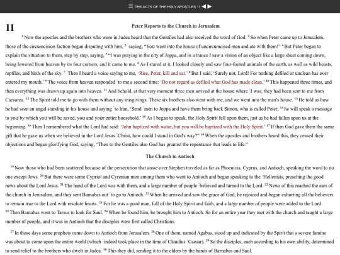Click large chapter number 11
340x255 pixels.
[x=9, y=28]
